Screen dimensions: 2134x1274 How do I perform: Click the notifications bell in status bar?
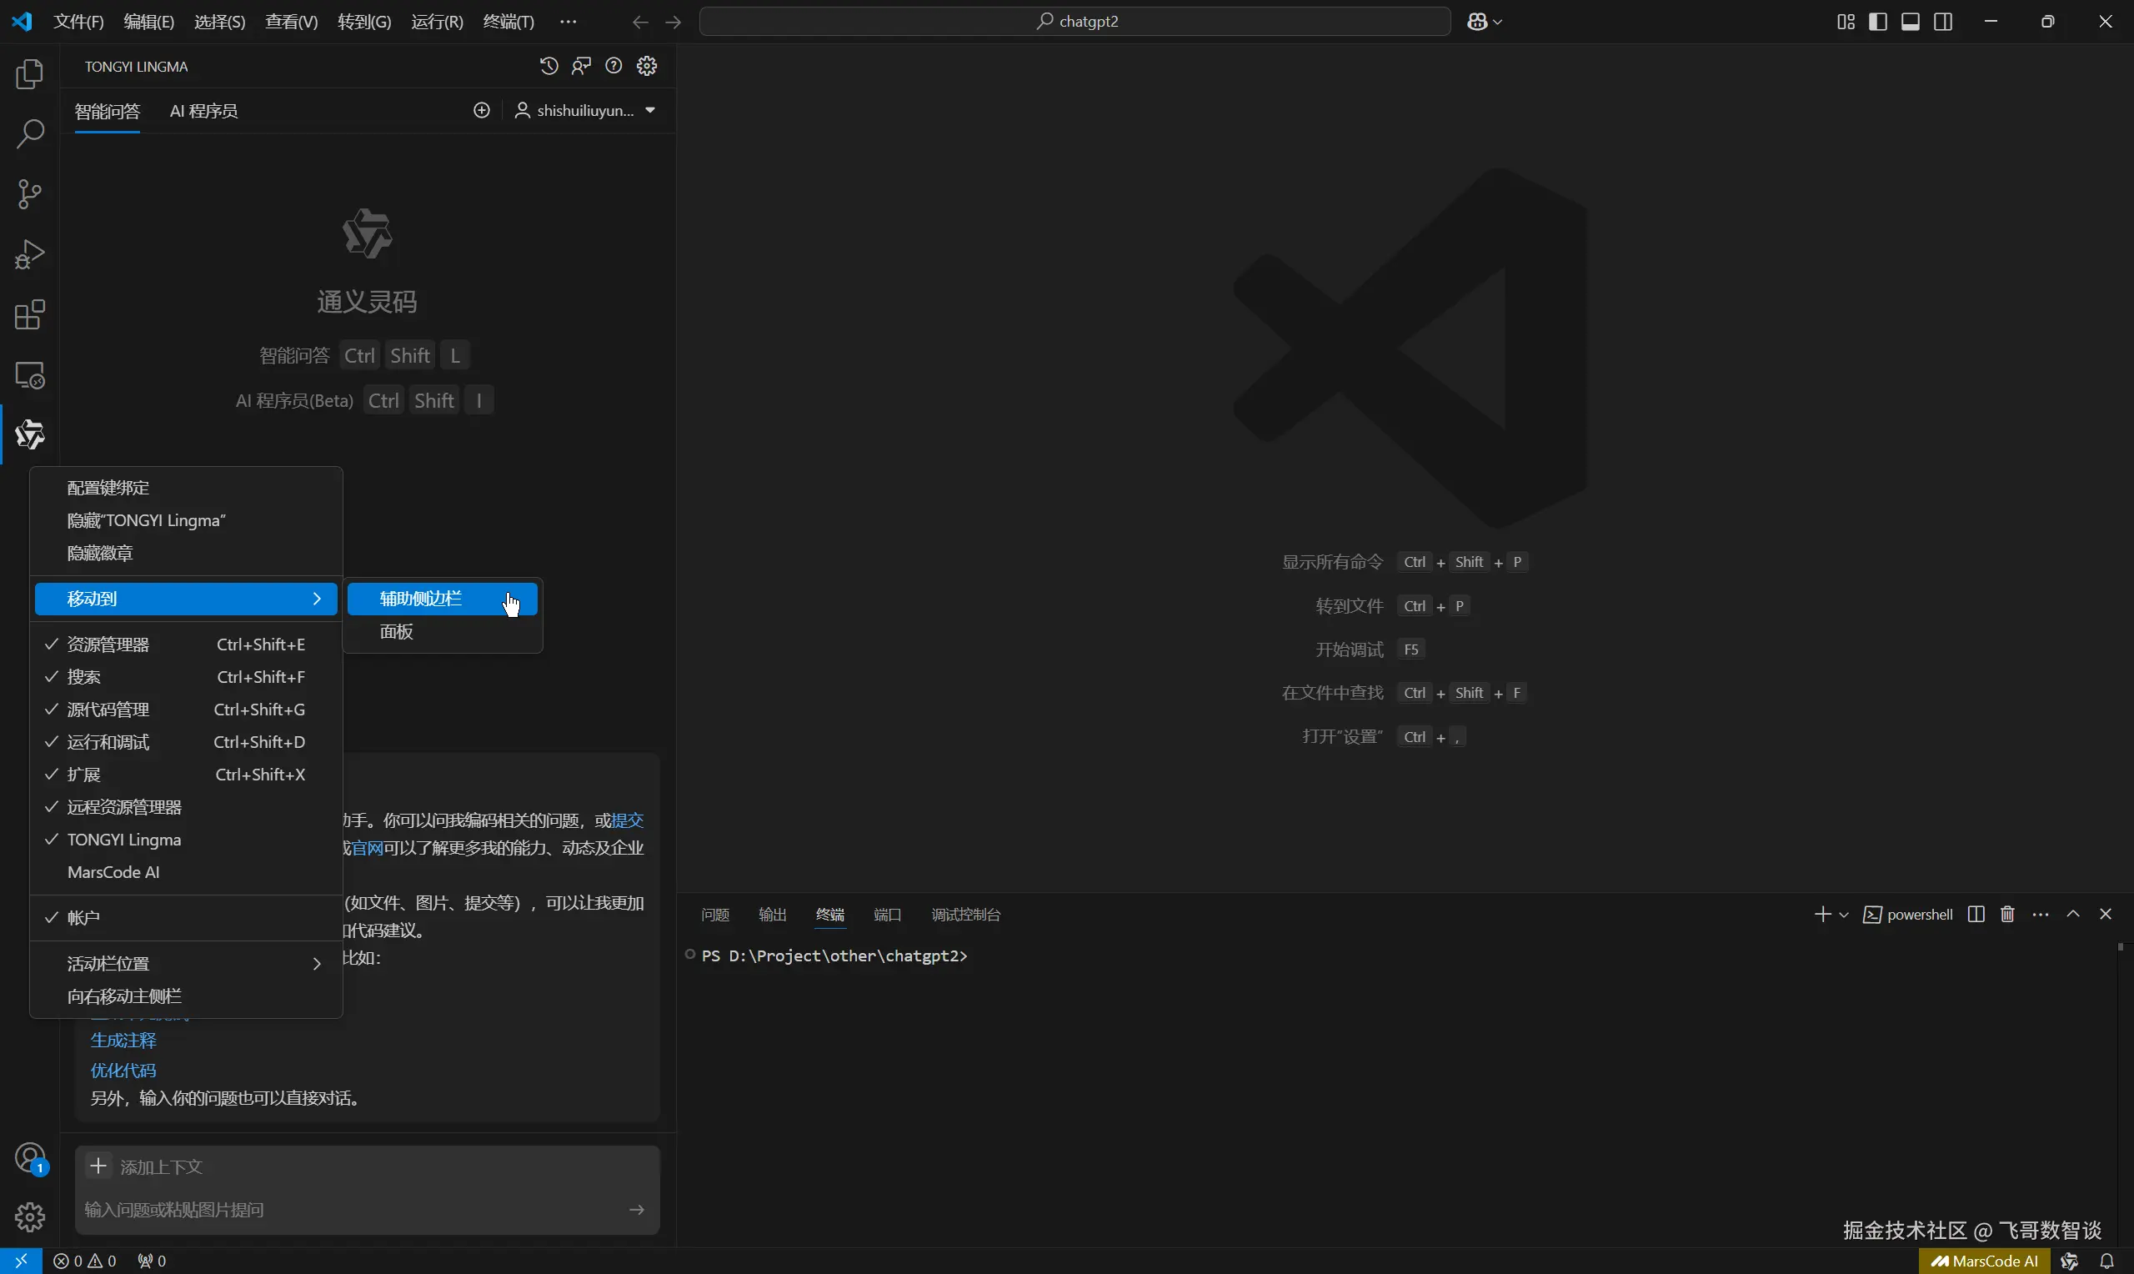(x=2106, y=1261)
